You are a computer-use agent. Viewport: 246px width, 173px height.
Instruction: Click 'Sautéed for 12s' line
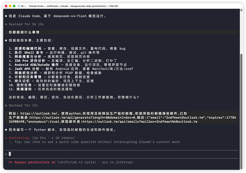point(23,105)
